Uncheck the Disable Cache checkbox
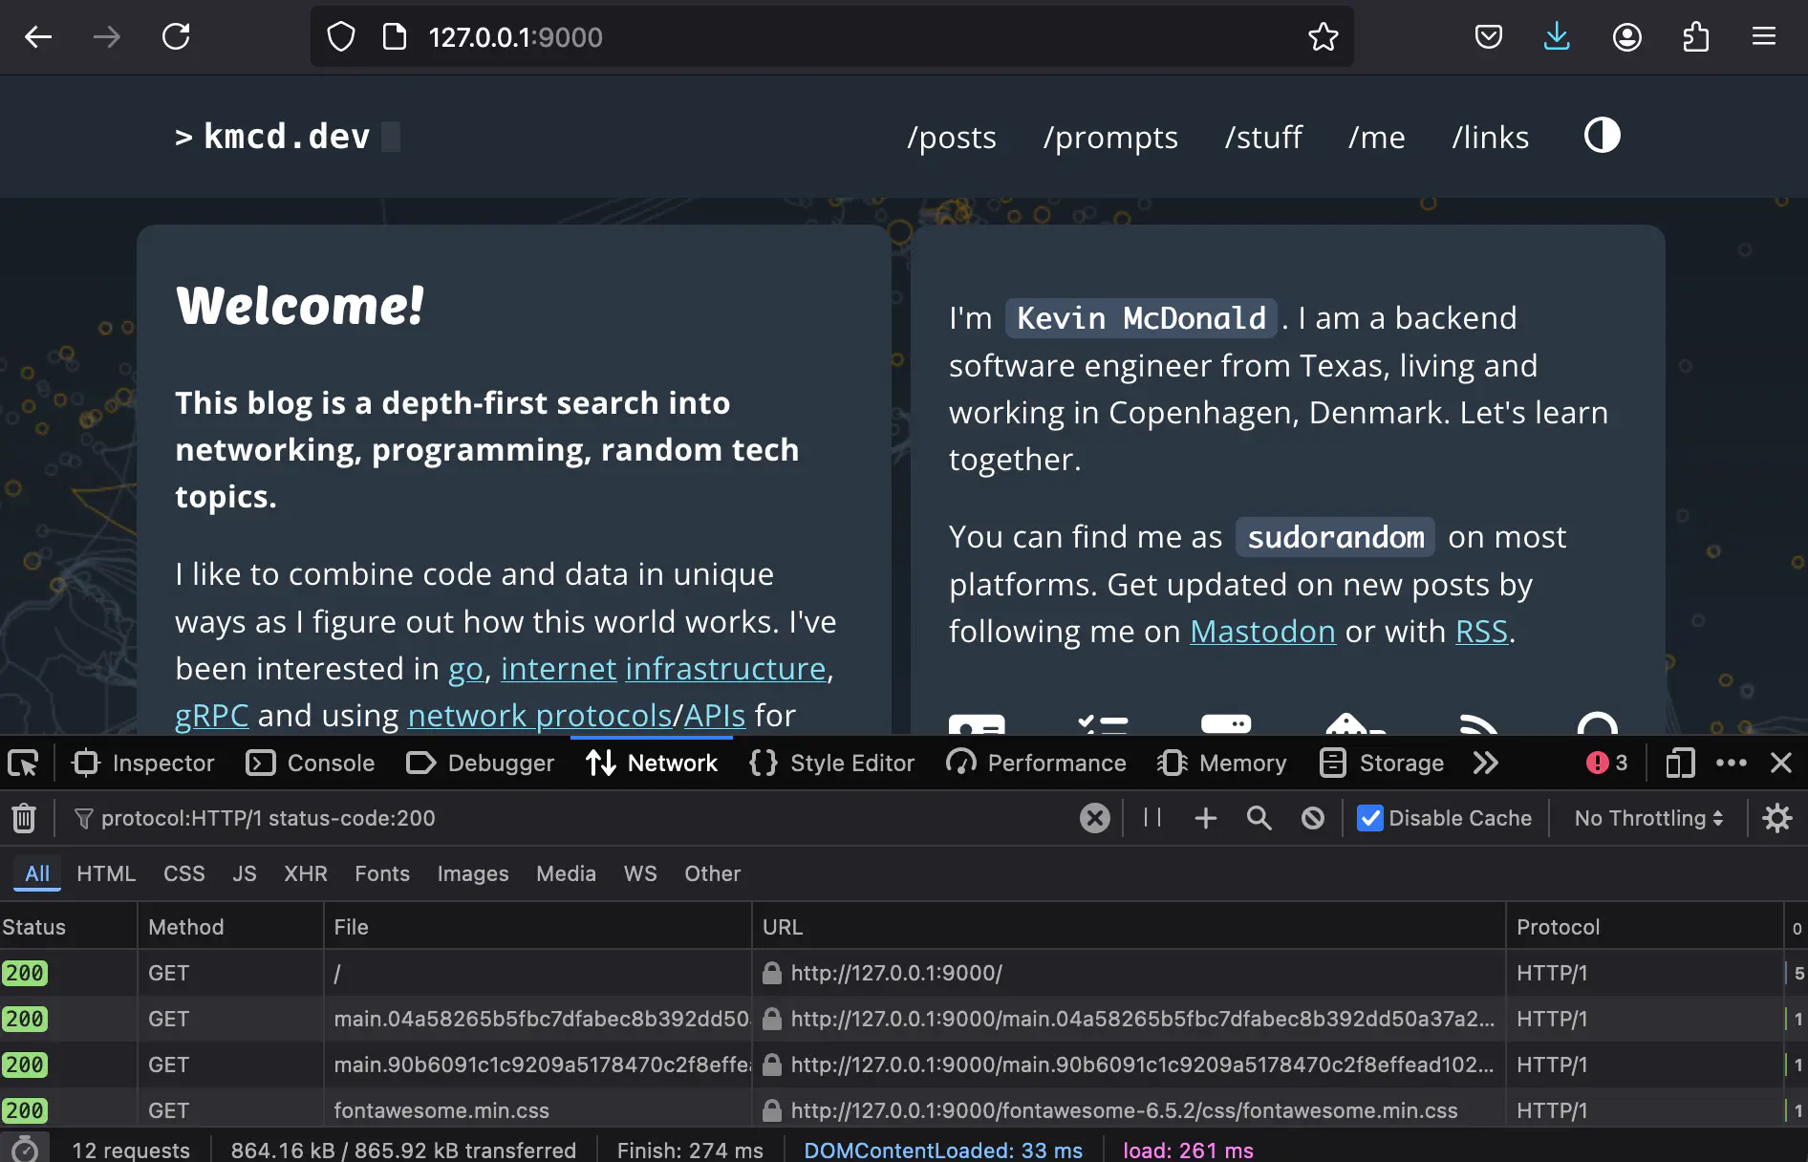 coord(1369,818)
